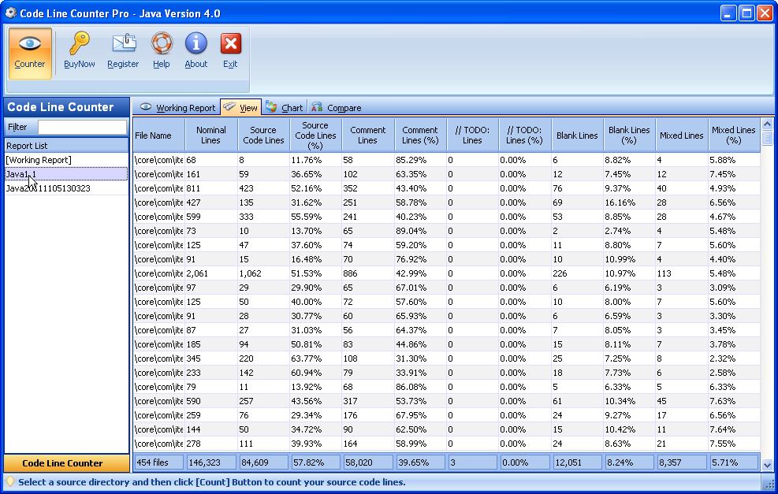Click the total '454 files' summary cell

(158, 462)
